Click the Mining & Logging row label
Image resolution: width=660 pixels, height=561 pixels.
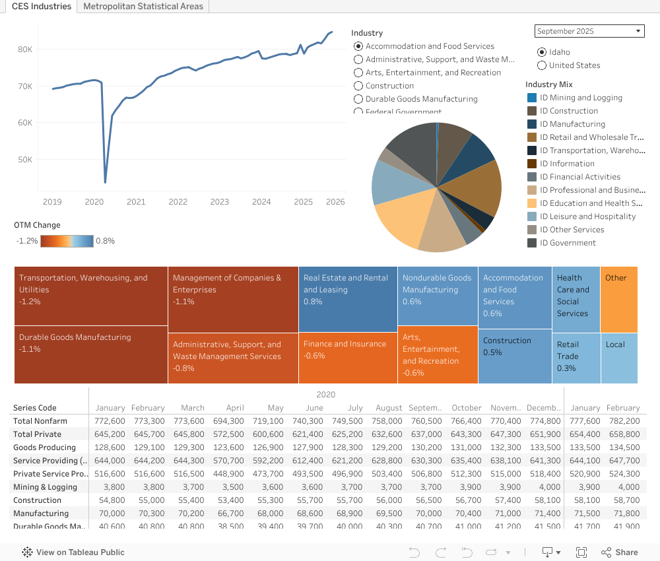click(45, 487)
